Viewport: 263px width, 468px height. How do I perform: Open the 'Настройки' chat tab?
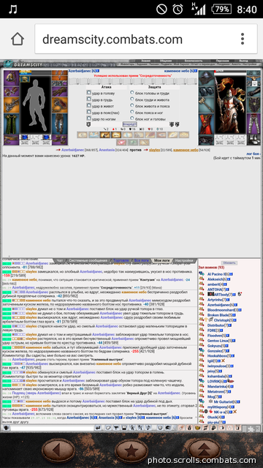[x=185, y=260]
